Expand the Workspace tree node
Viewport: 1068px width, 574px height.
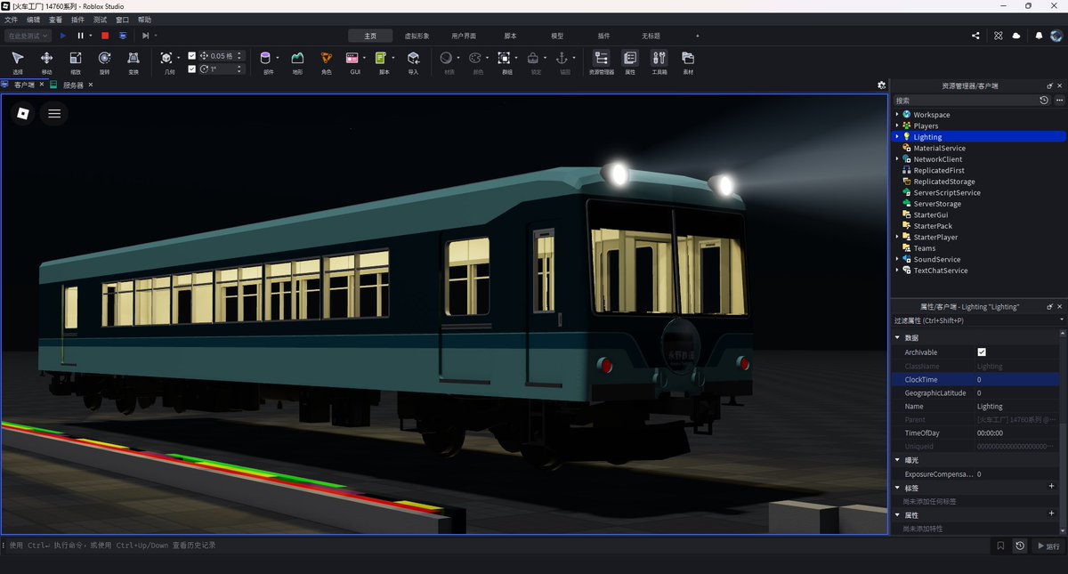897,115
